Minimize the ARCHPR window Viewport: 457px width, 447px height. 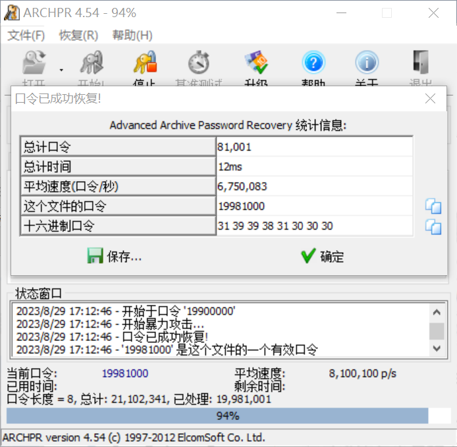[341, 13]
